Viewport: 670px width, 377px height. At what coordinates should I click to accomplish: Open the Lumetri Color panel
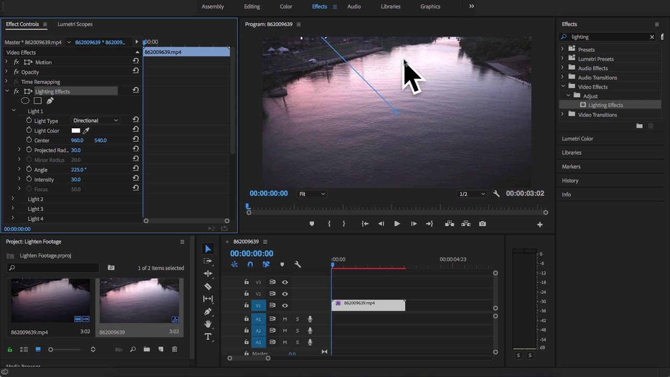click(577, 139)
